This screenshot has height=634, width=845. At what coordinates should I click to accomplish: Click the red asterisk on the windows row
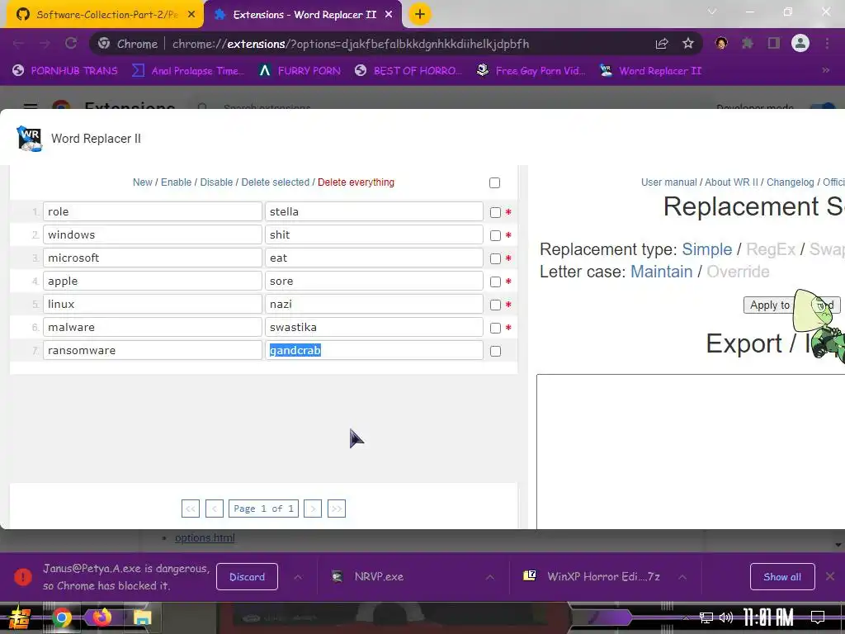click(508, 235)
